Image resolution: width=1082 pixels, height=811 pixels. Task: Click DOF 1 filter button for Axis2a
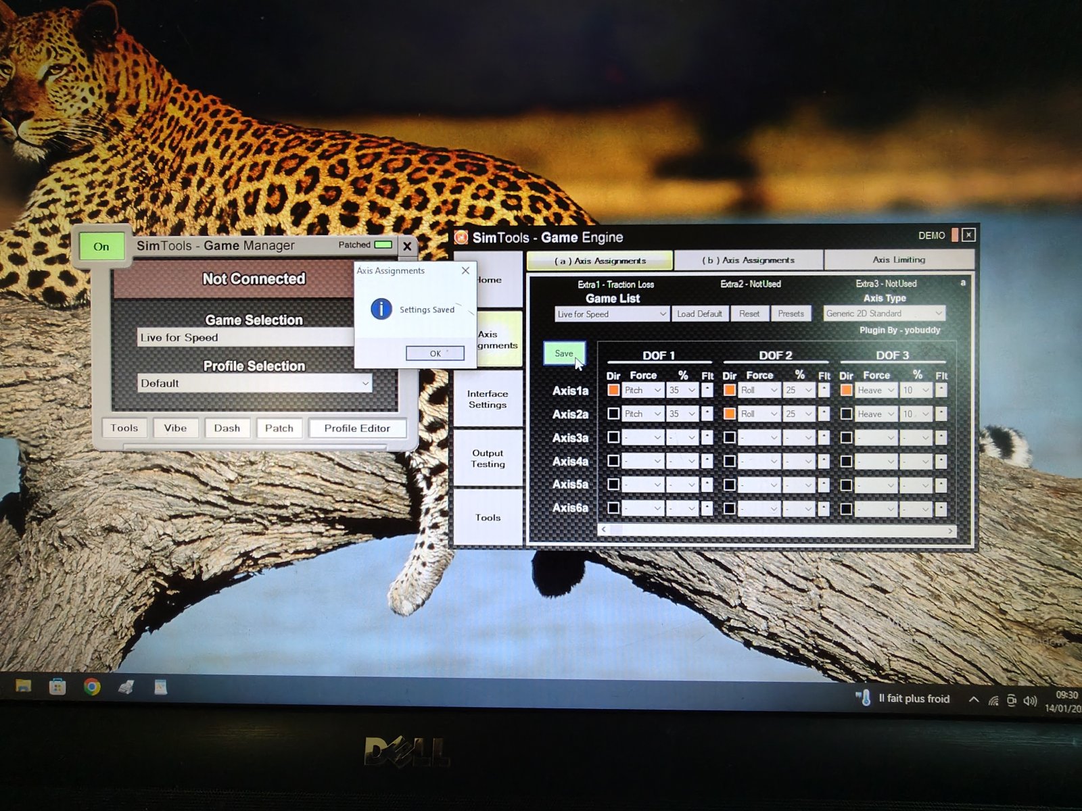(x=707, y=414)
